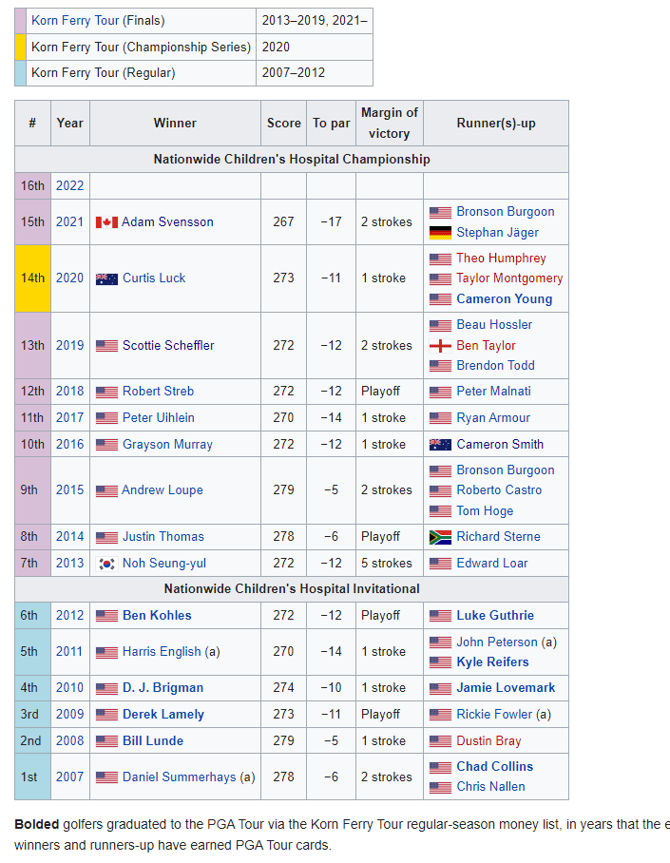Viewport: 670px width, 863px height.
Task: Open the red Taylor Montgomery link
Action: (509, 278)
